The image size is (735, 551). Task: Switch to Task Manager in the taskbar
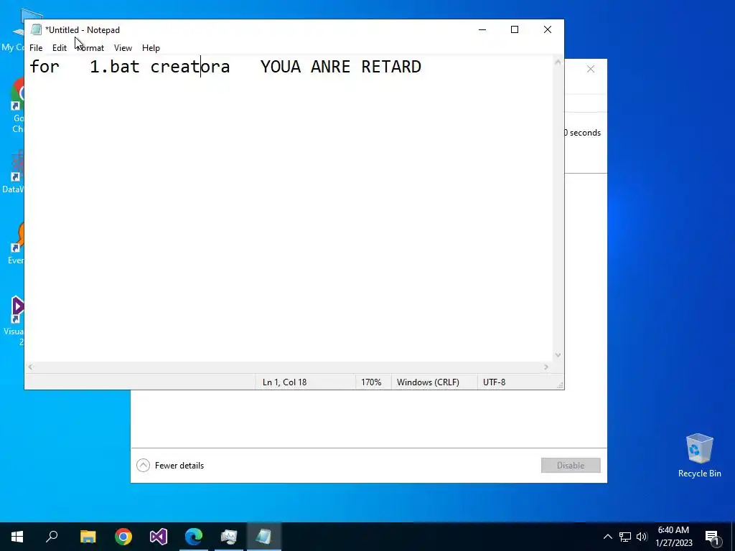pyautogui.click(x=229, y=537)
